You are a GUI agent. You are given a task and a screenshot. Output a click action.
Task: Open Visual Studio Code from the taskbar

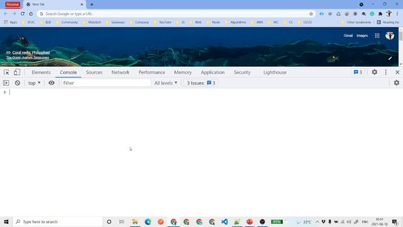point(224,221)
